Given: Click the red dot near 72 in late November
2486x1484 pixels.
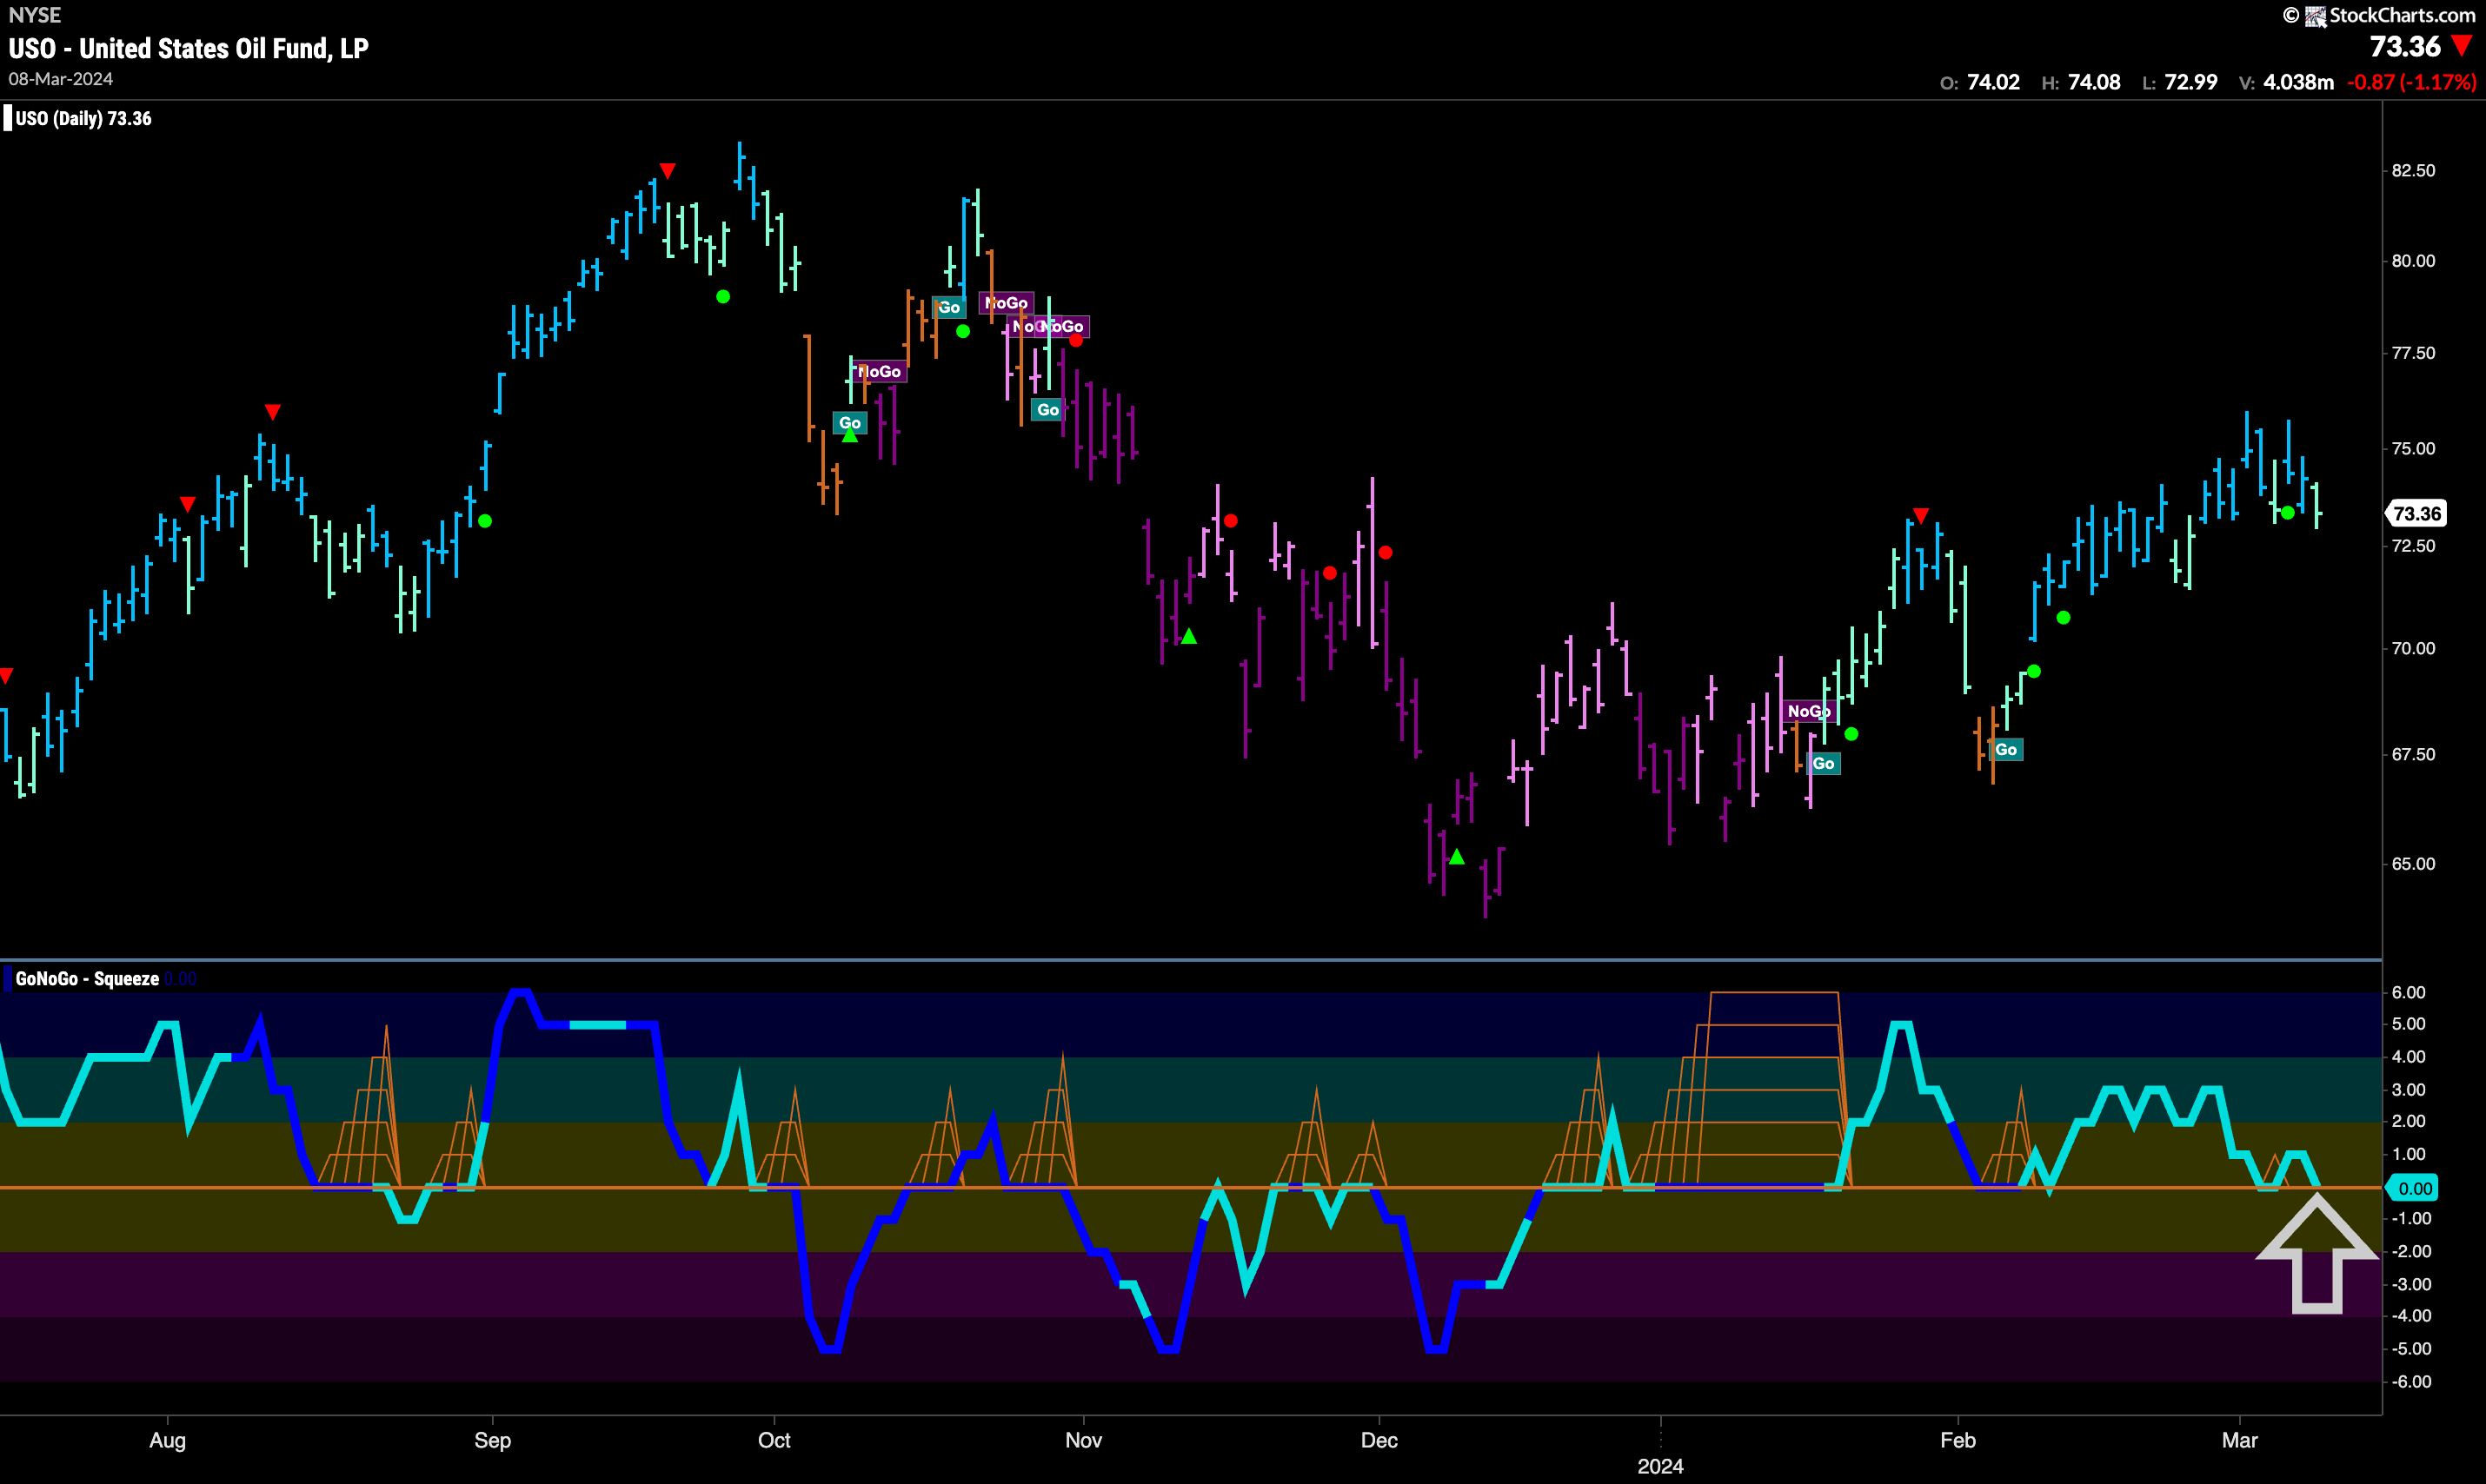Looking at the screenshot, I should pos(1330,573).
